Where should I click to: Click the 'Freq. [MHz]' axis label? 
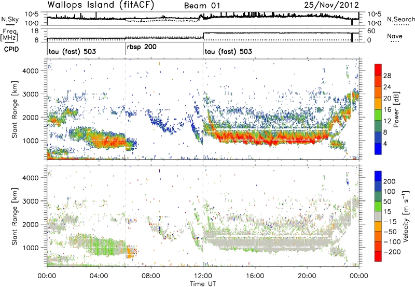pos(9,35)
